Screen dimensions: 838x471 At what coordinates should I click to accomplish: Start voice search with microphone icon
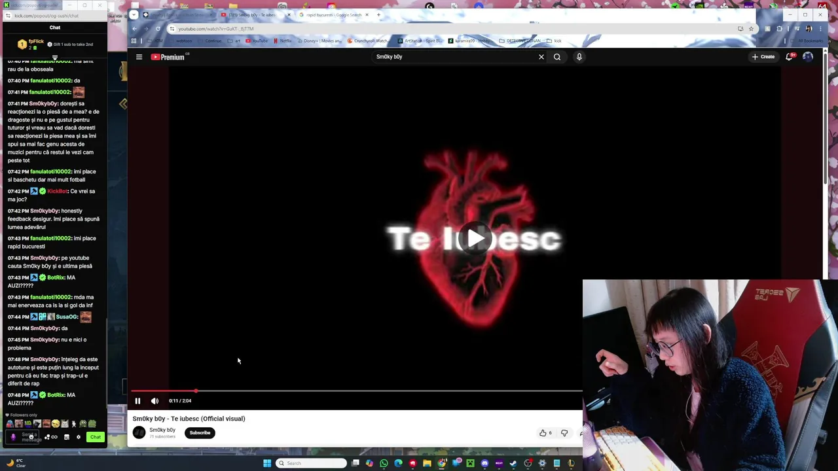click(x=579, y=57)
